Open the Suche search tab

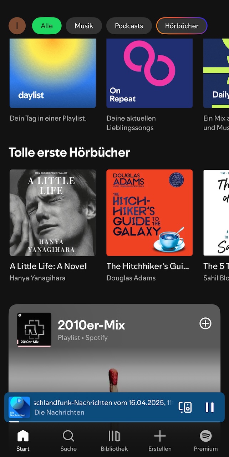(x=68, y=441)
